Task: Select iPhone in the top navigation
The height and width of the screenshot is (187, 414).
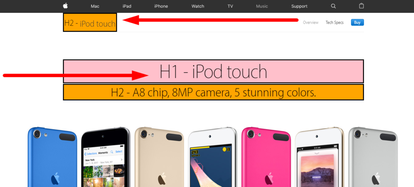Action: pyautogui.click(x=161, y=6)
